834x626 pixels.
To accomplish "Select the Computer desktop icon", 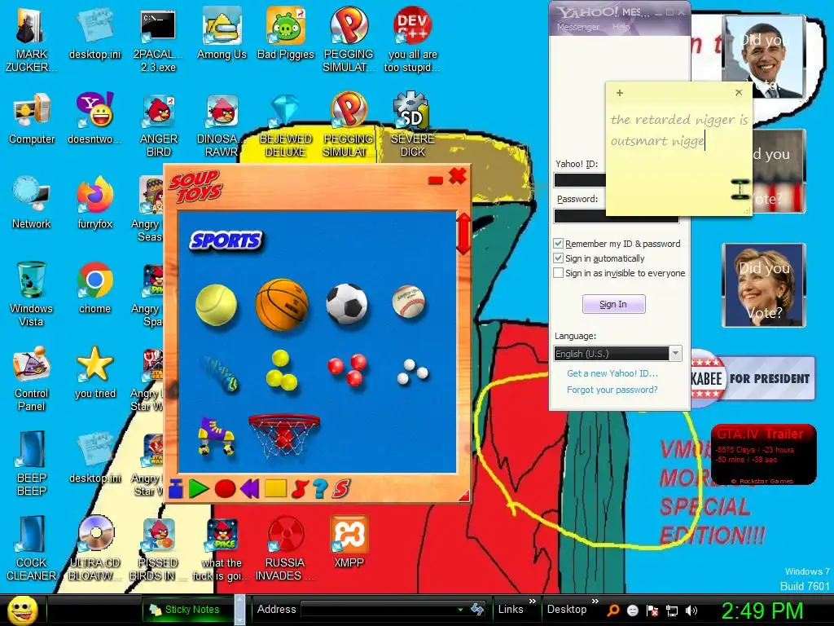I will click(x=32, y=119).
